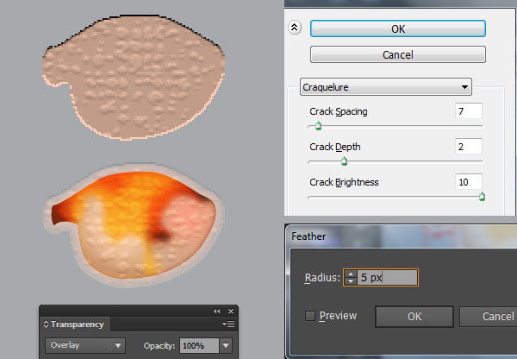Cancel the Craquelure filter dialog
The image size is (517, 359).
(x=397, y=54)
